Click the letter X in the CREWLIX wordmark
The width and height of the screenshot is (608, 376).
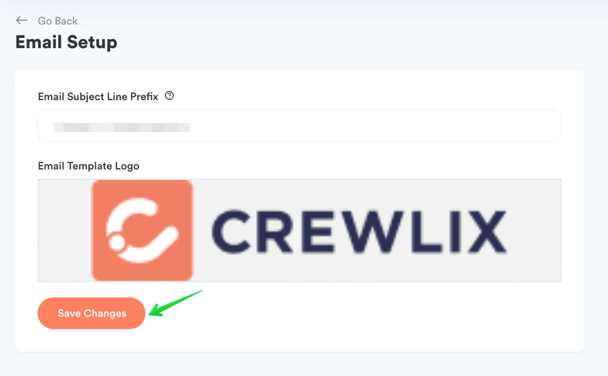[486, 231]
